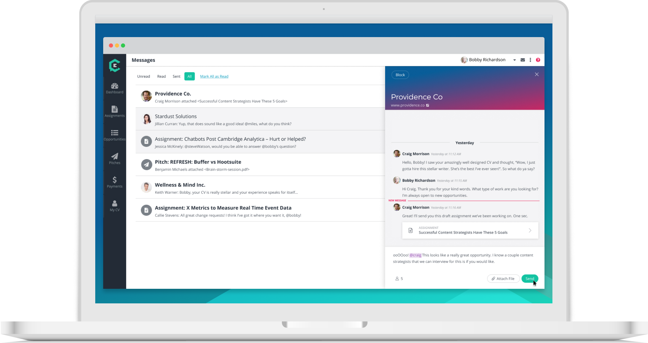
Task: Toggle the Block button for Providence Co
Action: point(400,74)
